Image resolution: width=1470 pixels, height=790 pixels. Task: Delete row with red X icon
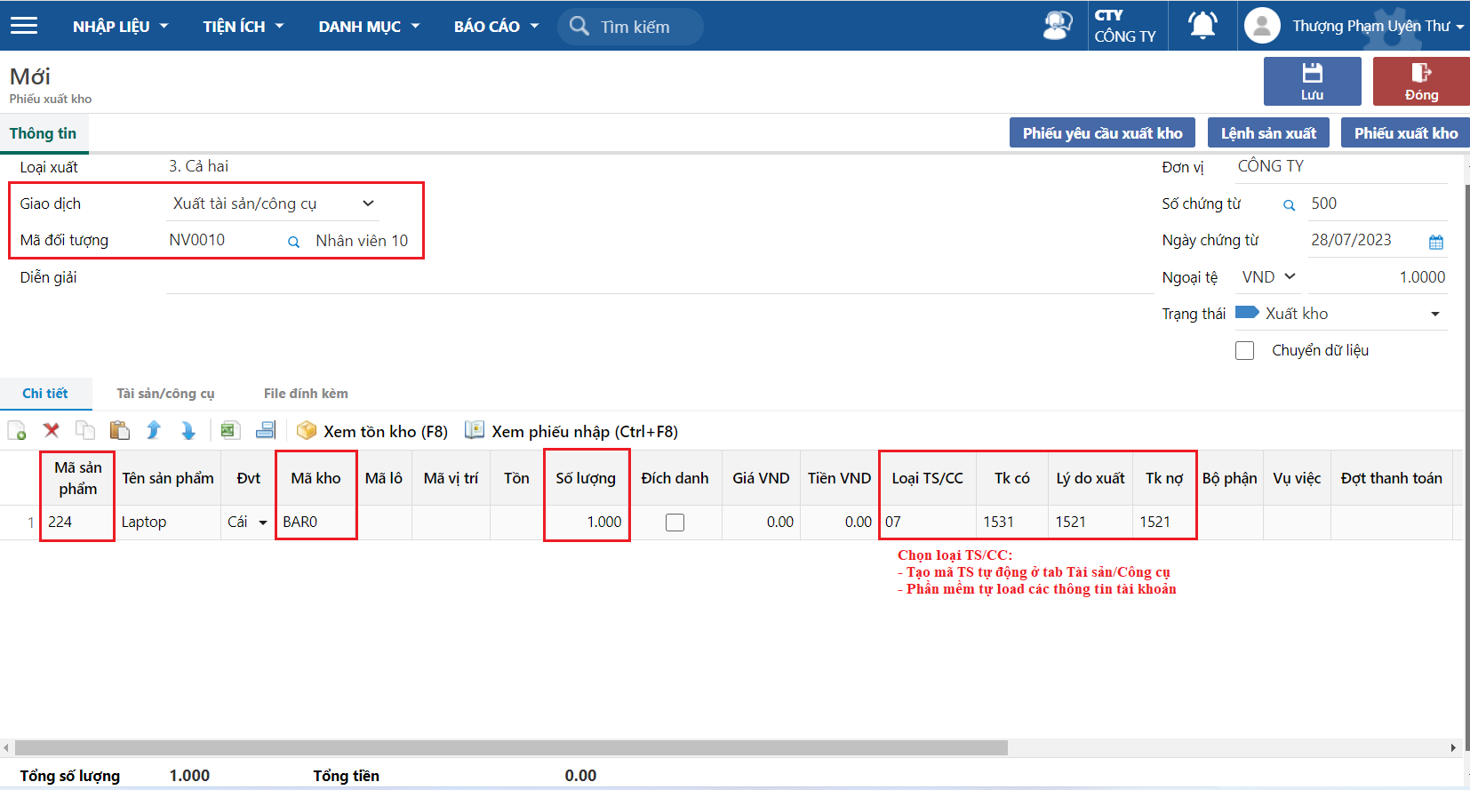(52, 431)
